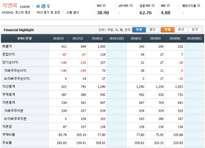This screenshot has height=148, width=205.
Task: Click the 비지배주주지분 row label
Action: (15, 119)
